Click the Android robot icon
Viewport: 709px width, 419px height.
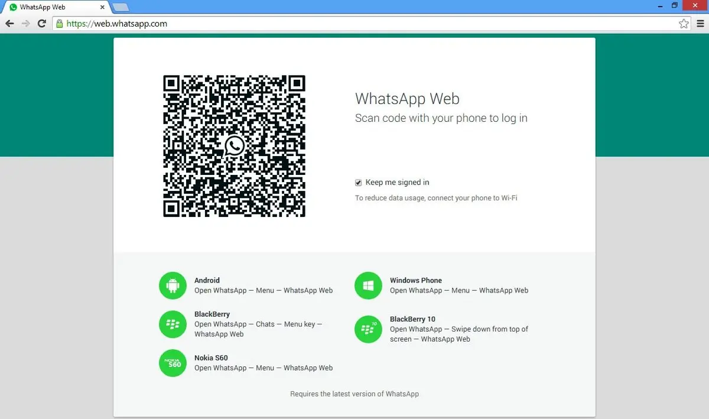tap(173, 286)
